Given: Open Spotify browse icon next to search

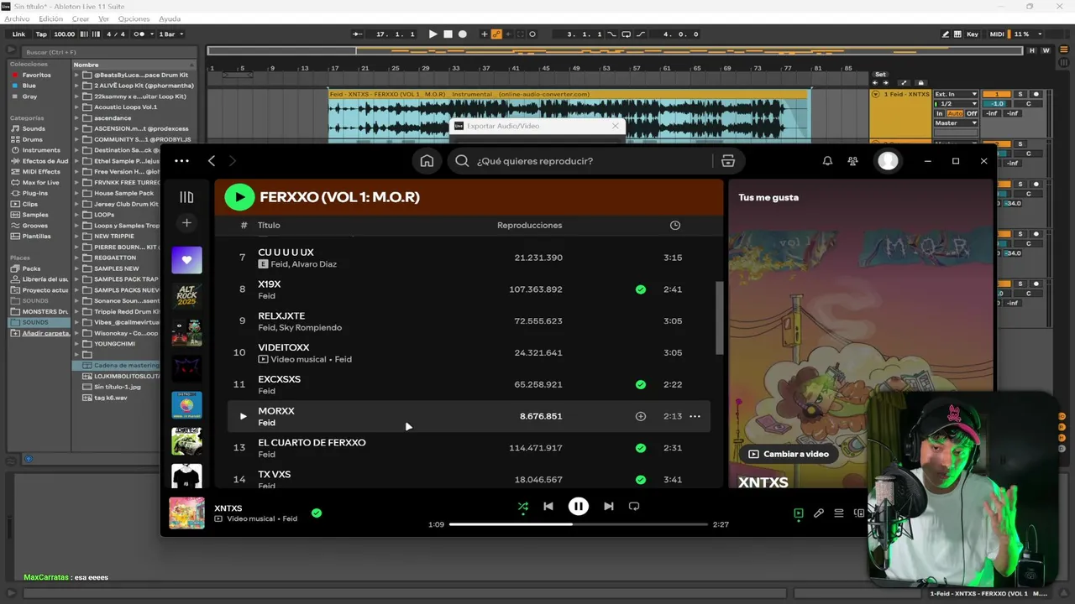Looking at the screenshot, I should tap(728, 161).
